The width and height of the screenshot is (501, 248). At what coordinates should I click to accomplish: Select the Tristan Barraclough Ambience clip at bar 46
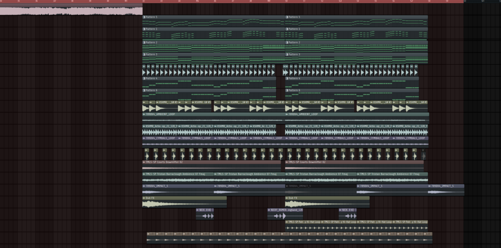pyautogui.click(x=250, y=178)
